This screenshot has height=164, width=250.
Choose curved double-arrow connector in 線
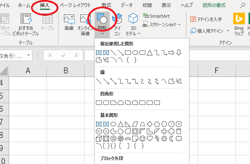pos(157,81)
